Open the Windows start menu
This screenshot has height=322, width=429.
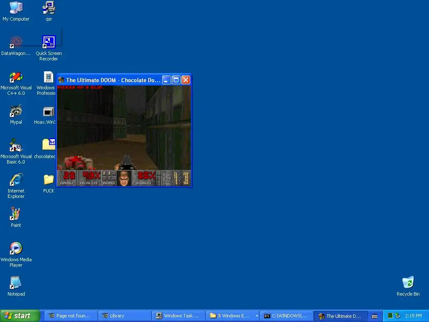(20, 316)
